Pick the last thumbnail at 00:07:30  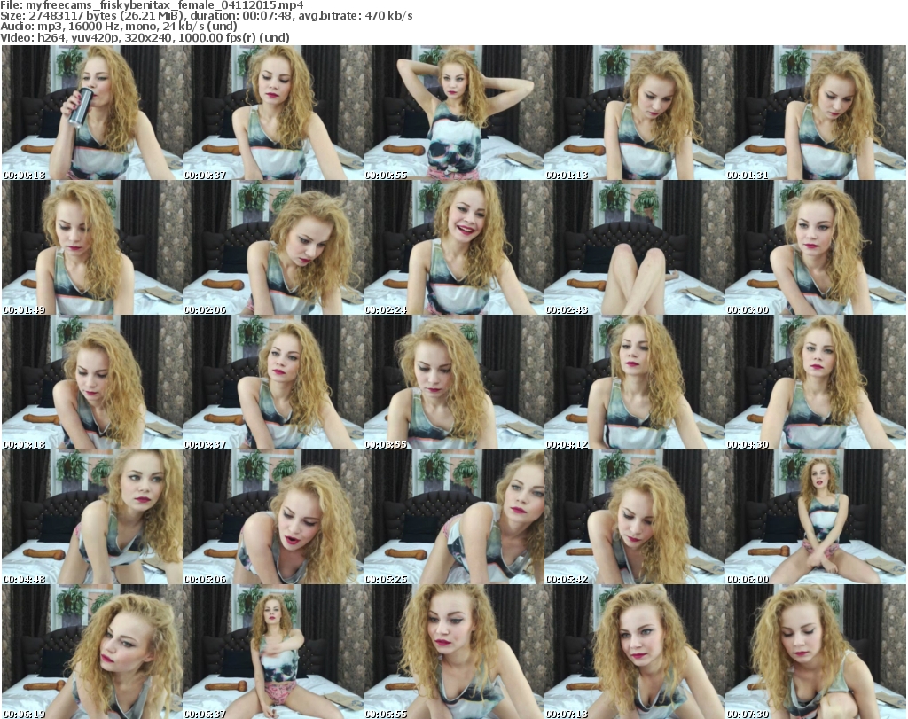816,652
